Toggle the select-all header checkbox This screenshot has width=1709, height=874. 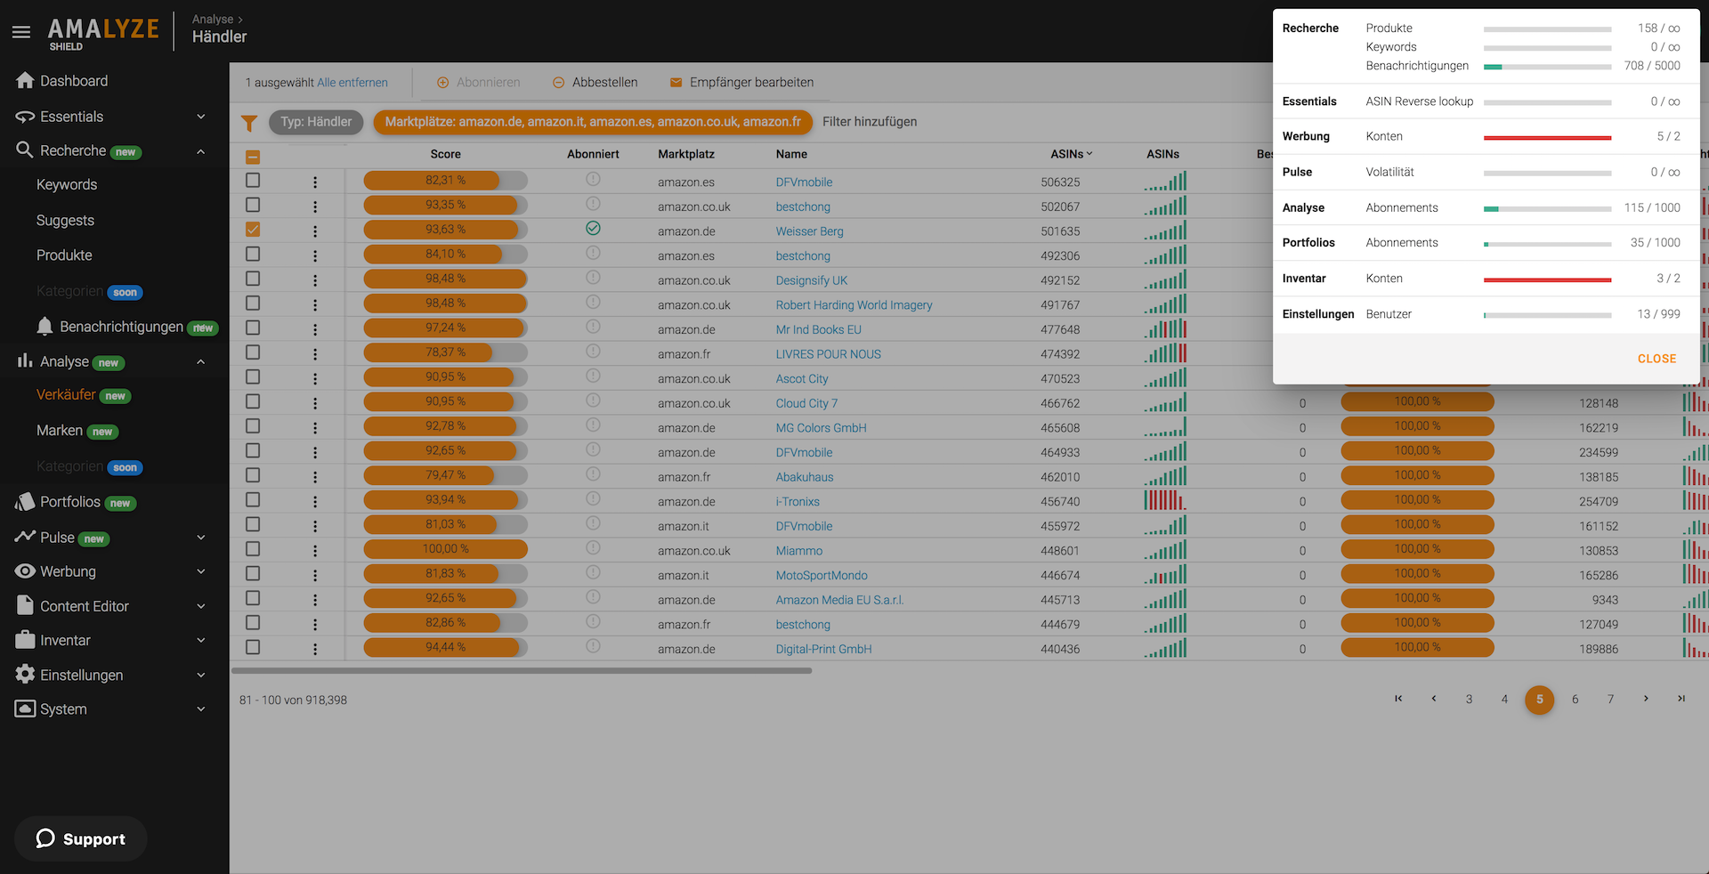tap(253, 157)
